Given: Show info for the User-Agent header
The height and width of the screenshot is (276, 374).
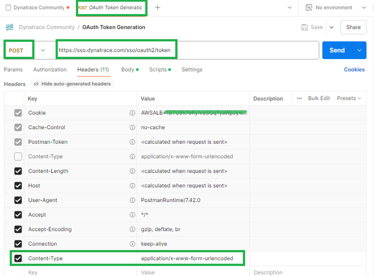Looking at the screenshot, I should pyautogui.click(x=132, y=200).
